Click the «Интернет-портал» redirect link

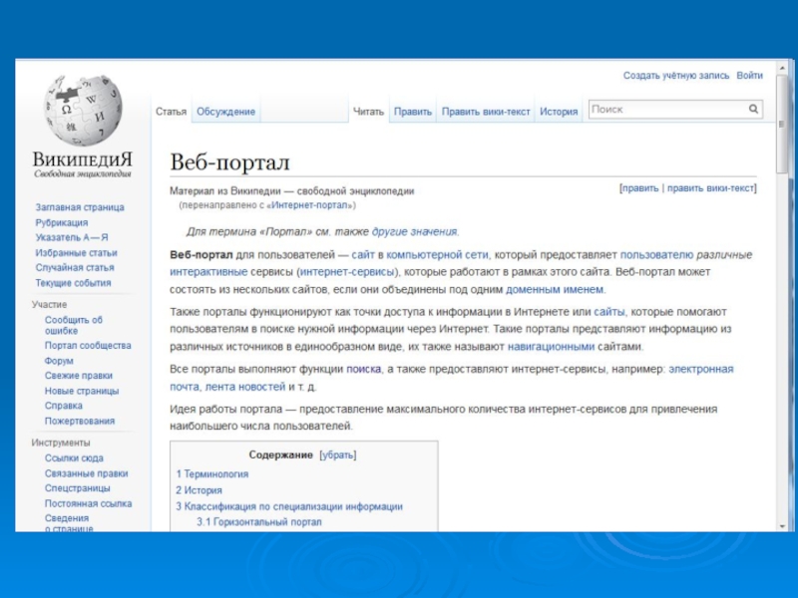coord(311,205)
